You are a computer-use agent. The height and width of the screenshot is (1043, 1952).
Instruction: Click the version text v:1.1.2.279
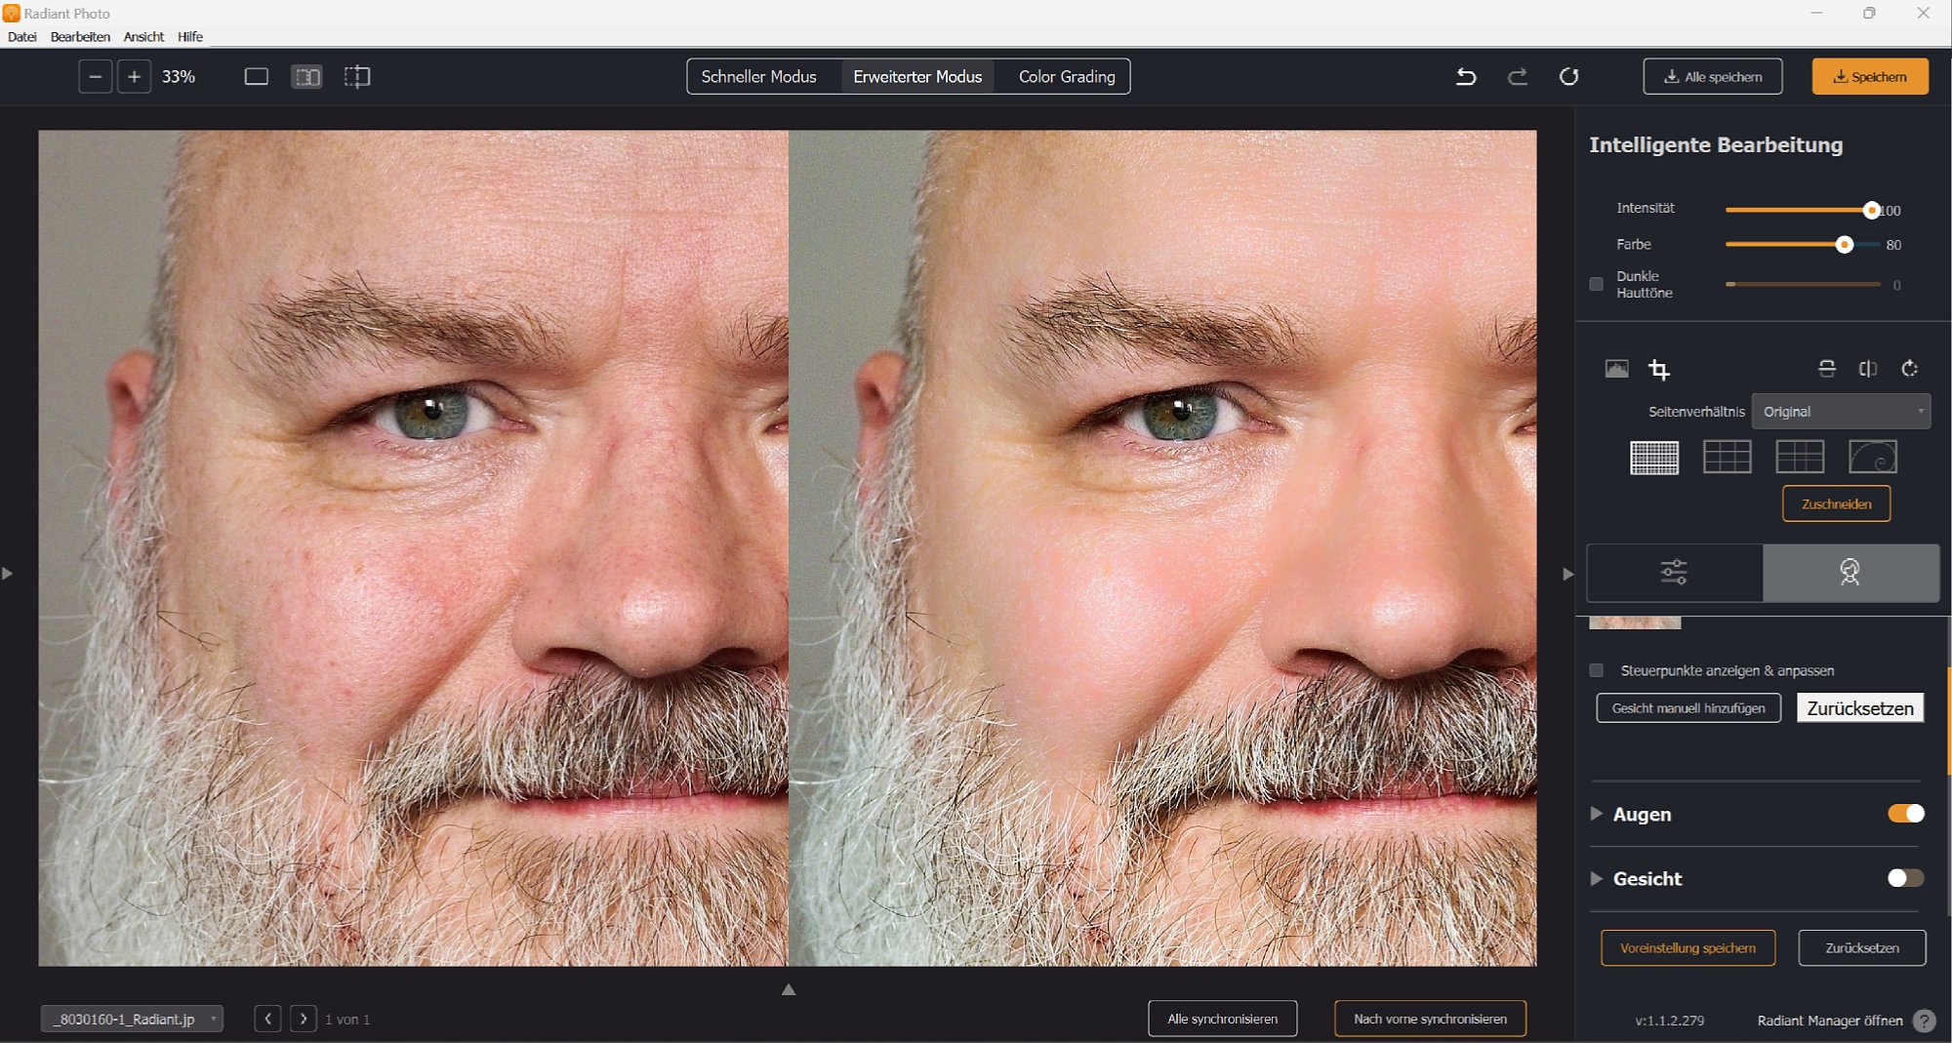pyautogui.click(x=1670, y=1021)
